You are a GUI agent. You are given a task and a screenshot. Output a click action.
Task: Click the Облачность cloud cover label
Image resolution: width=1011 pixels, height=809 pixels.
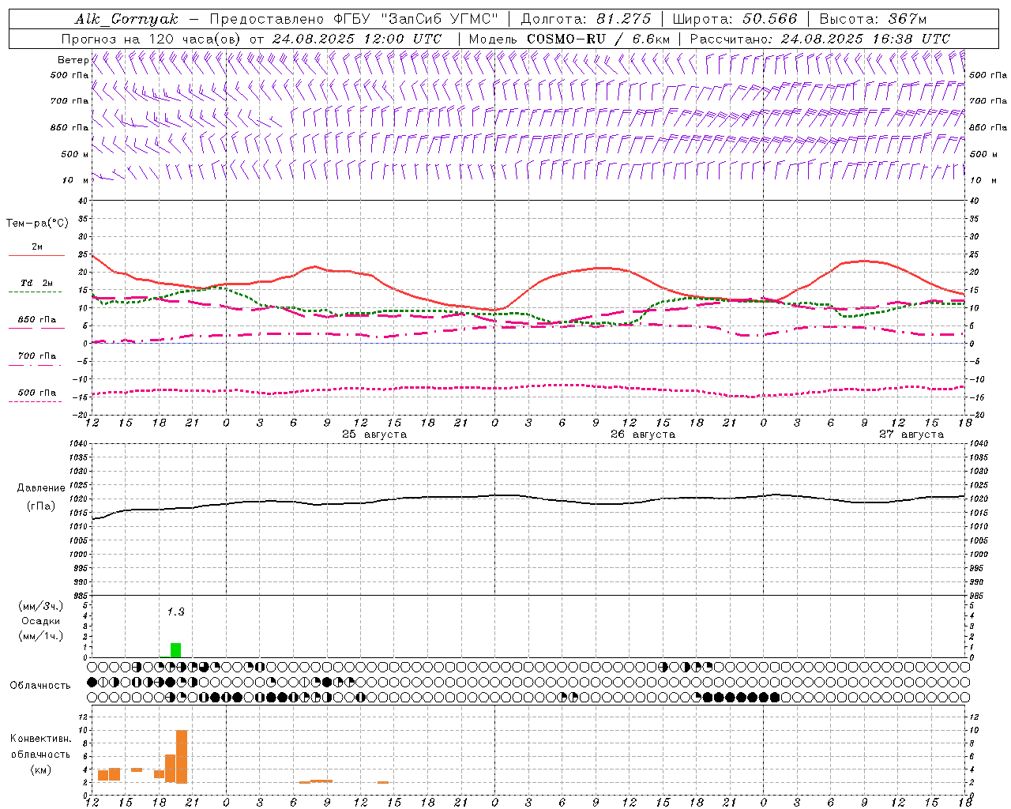click(x=40, y=686)
